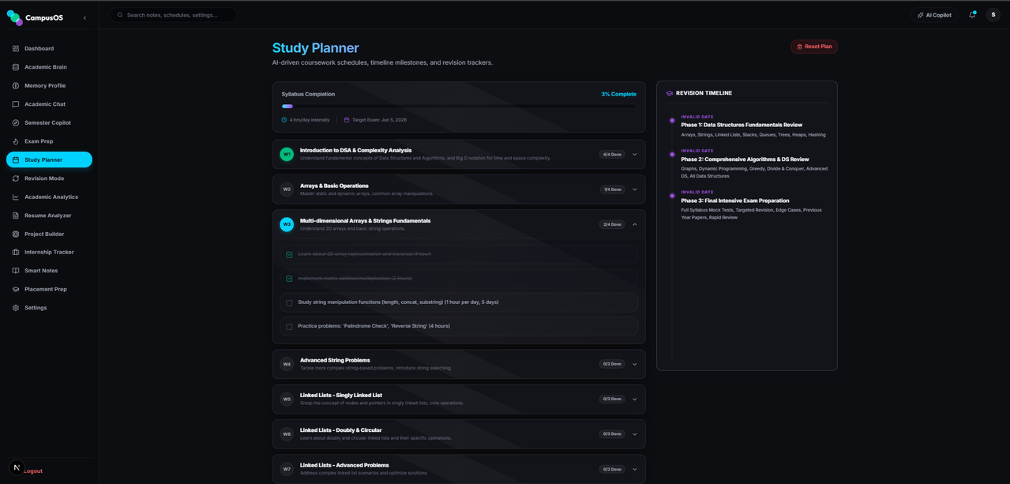The width and height of the screenshot is (1010, 484).
Task: Click the Internship Tracker briefcase icon
Action: [x=16, y=252]
